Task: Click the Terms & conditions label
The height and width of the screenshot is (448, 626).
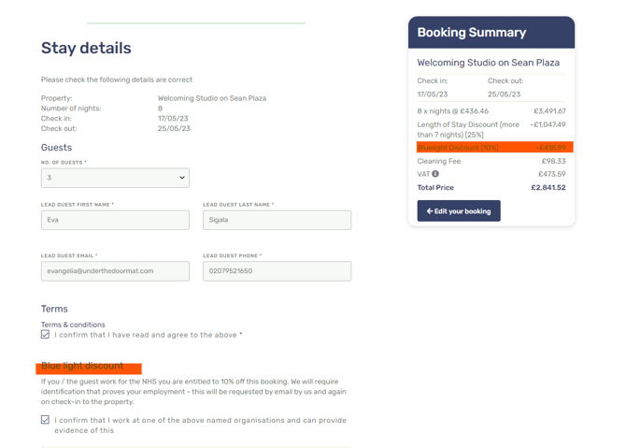Action: 73,325
